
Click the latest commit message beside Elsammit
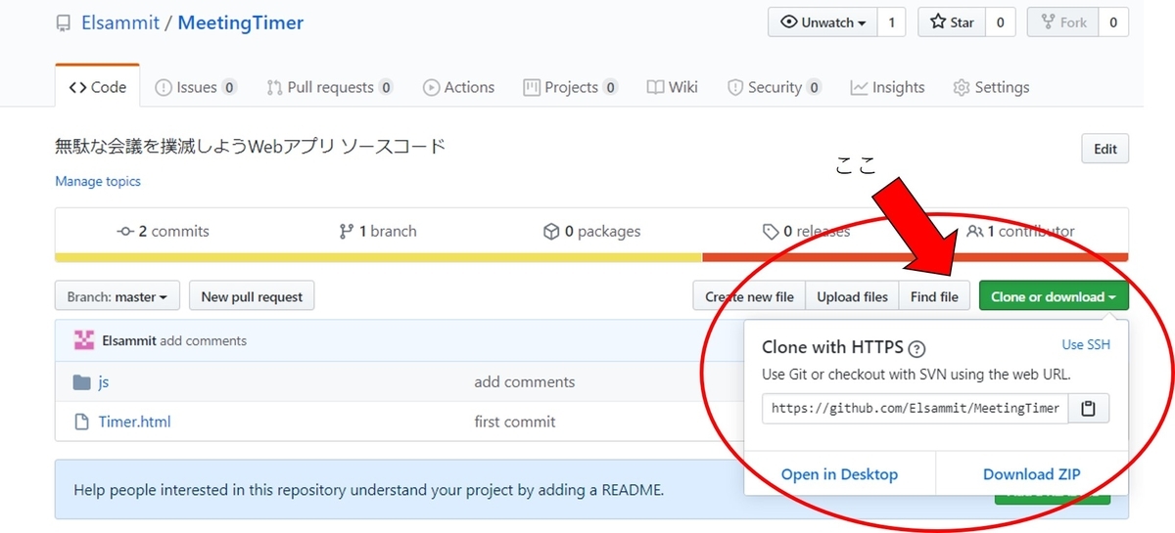tap(206, 340)
